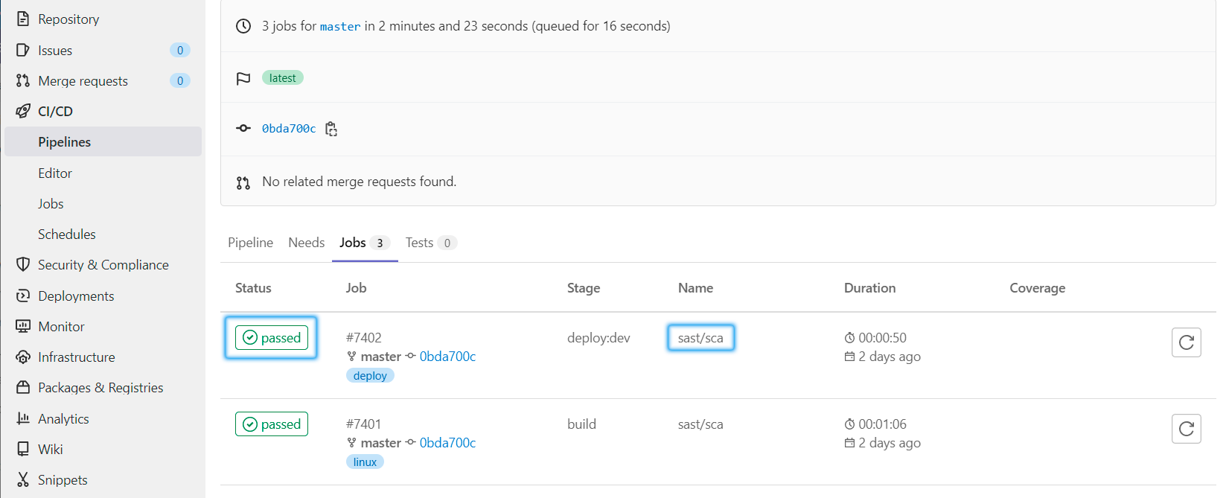Viewport: 1226px width, 498px height.
Task: Click the Wiki book icon in sidebar
Action: click(x=23, y=449)
